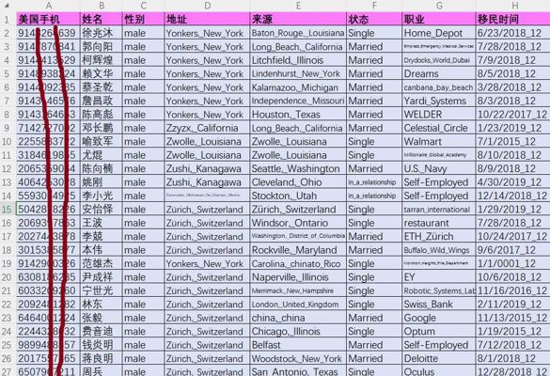Click the Baton_Rouge,_Louisiana cell
The image size is (550, 376).
298,33
